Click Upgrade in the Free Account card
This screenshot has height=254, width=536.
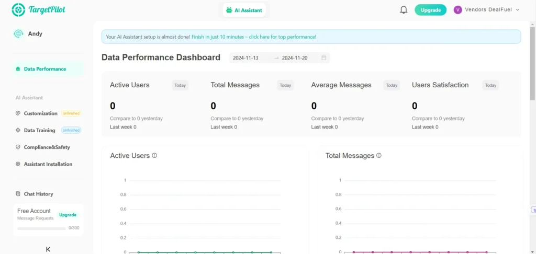68,215
